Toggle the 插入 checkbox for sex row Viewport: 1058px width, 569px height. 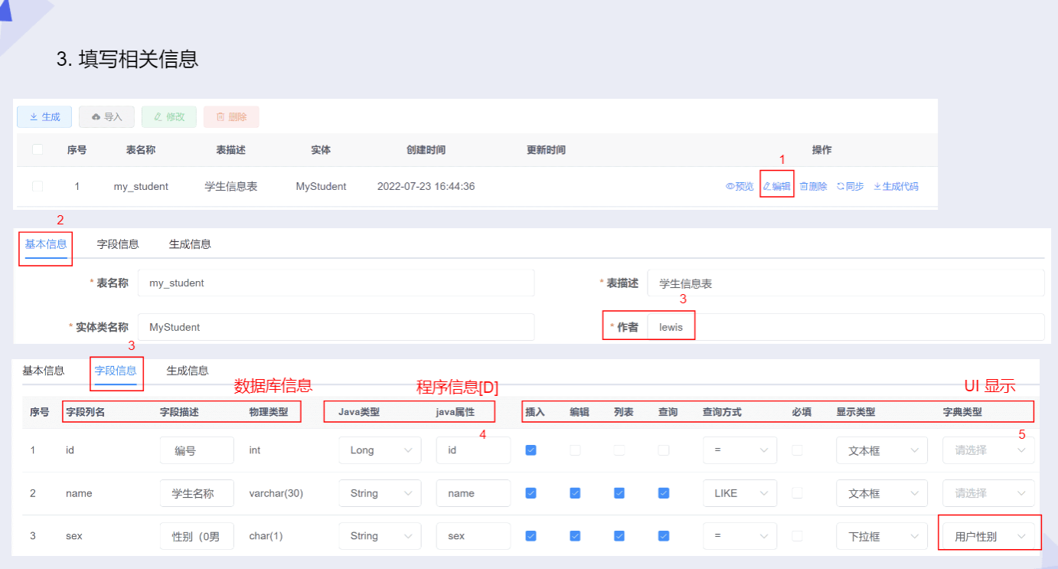pos(531,536)
